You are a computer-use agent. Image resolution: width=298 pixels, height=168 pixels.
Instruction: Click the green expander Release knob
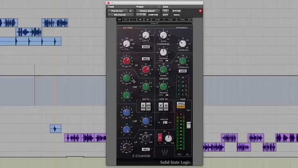pos(163,87)
